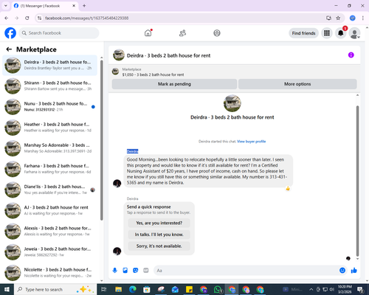Open the Chrome three-dot menu
This screenshot has height=295, width=369.
click(363, 18)
